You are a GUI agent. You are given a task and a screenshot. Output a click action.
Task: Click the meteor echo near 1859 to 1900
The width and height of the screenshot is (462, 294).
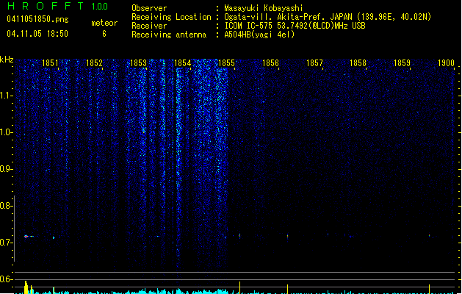point(429,236)
